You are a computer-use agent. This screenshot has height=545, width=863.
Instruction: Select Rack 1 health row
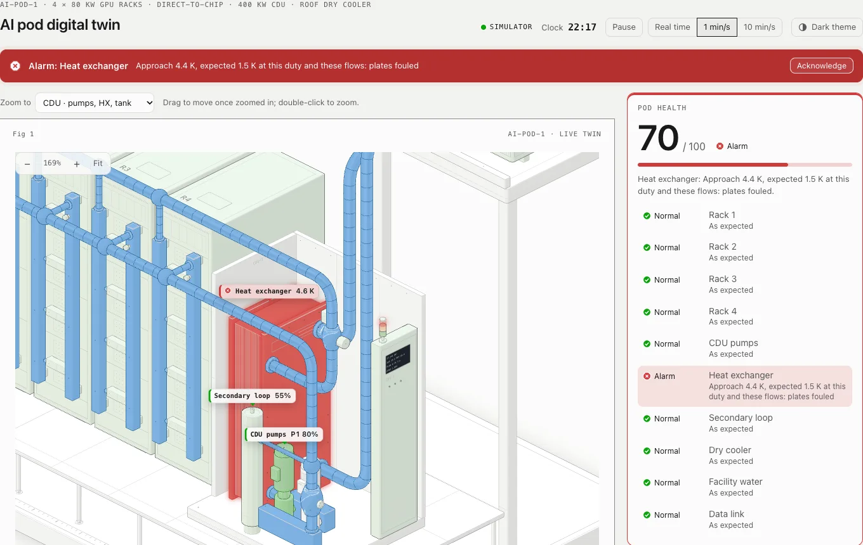click(x=745, y=221)
